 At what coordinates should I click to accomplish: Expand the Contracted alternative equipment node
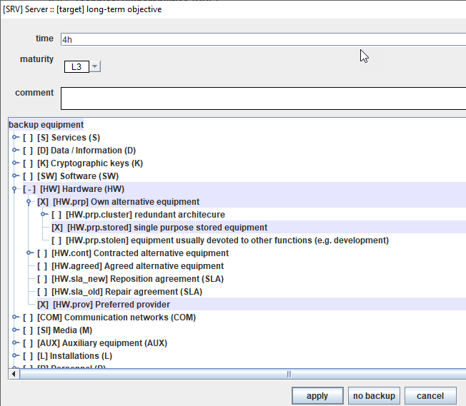[29, 253]
